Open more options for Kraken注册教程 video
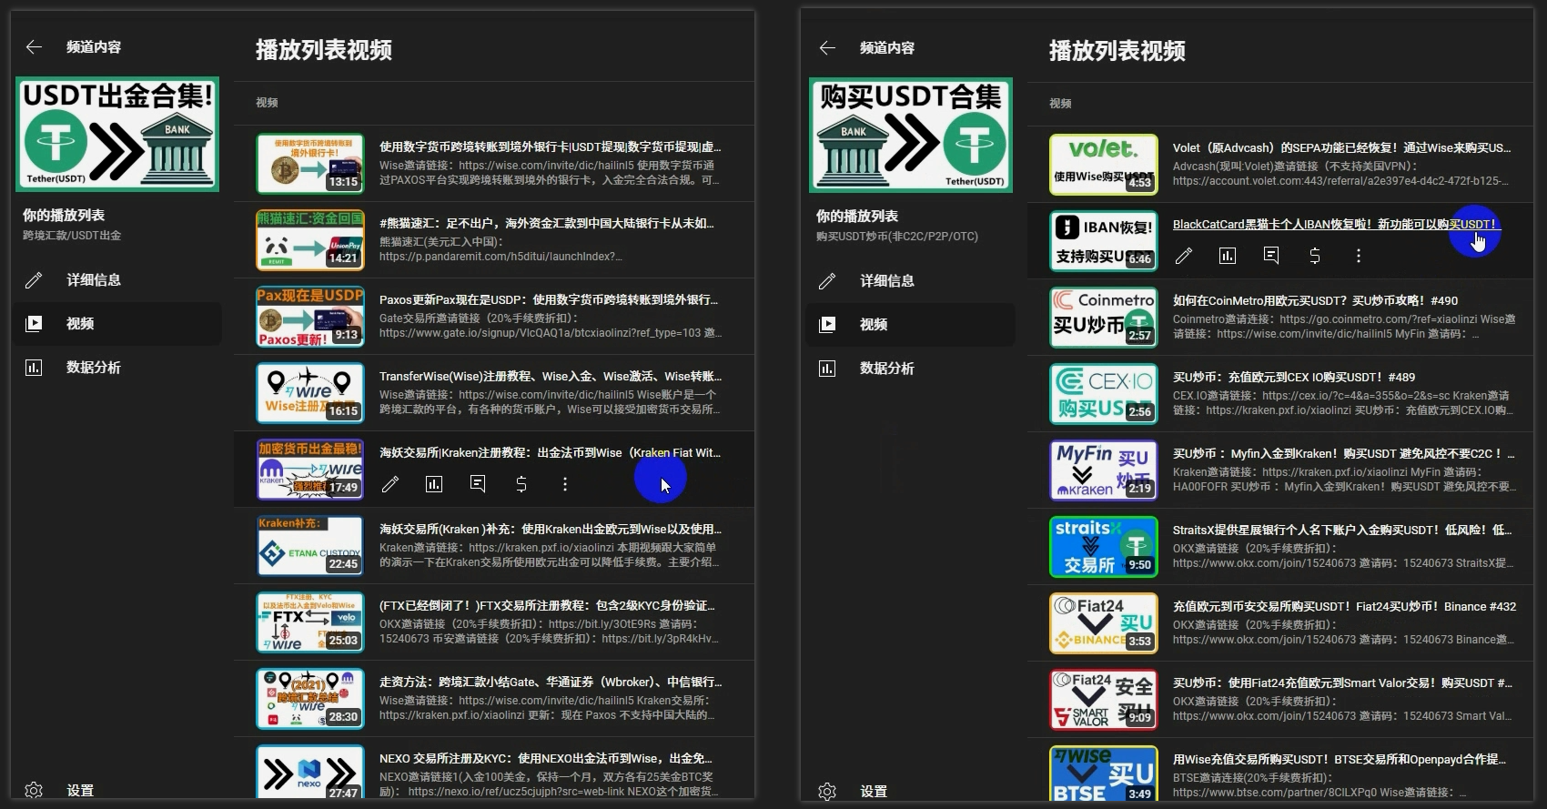The image size is (1547, 809). [565, 484]
